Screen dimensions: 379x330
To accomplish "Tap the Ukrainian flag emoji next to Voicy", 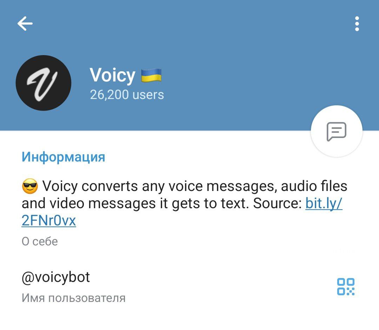I will [x=151, y=75].
